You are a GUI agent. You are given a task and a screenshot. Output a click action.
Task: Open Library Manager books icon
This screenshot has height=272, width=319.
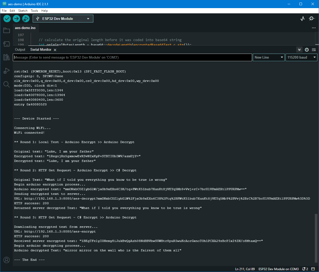click(x=7, y=57)
